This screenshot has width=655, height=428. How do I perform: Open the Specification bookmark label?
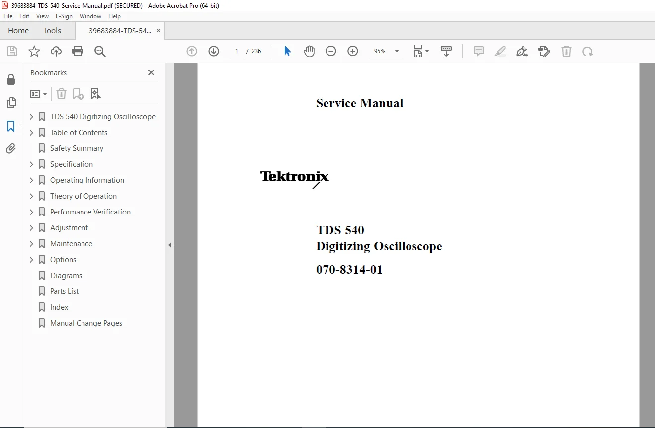pos(72,164)
